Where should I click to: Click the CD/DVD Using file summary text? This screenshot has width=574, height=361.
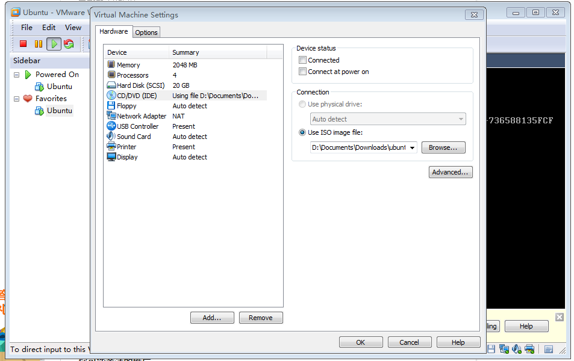pos(216,96)
